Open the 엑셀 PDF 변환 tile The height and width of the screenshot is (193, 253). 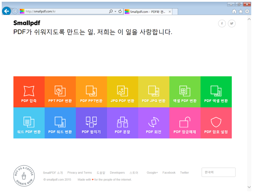click(185, 92)
